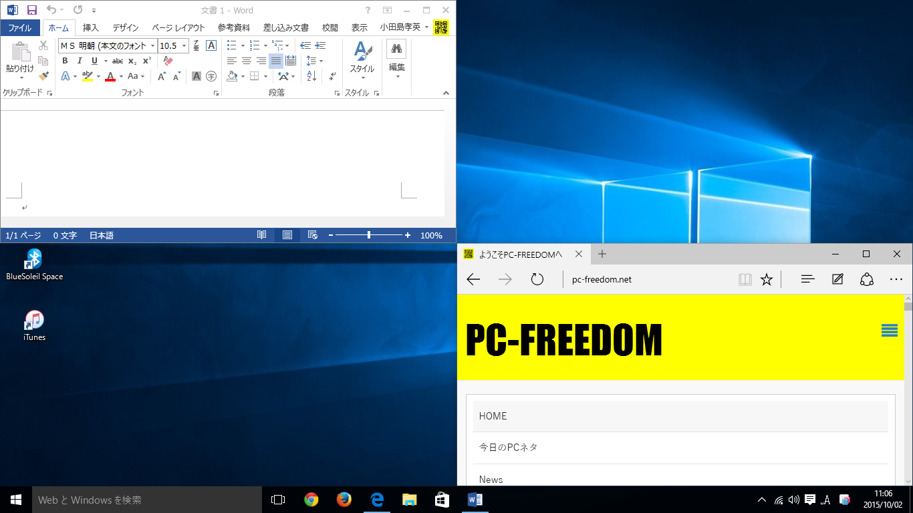Viewport: 913px width, 513px height.
Task: Switch to the 挿入 ribbon tab
Action: point(90,27)
